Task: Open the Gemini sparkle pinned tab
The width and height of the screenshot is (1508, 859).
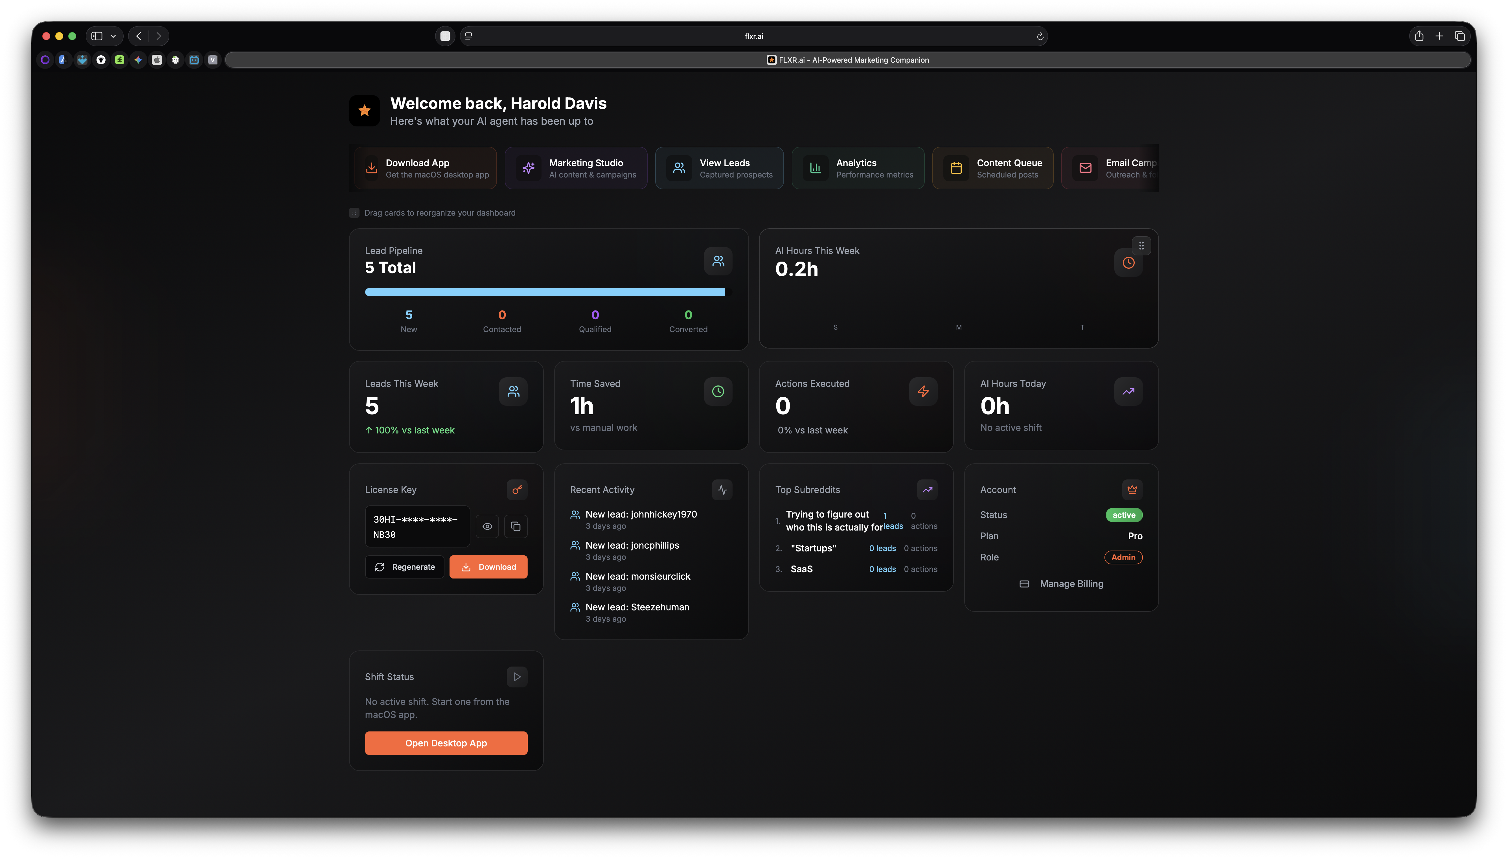Action: (x=138, y=60)
